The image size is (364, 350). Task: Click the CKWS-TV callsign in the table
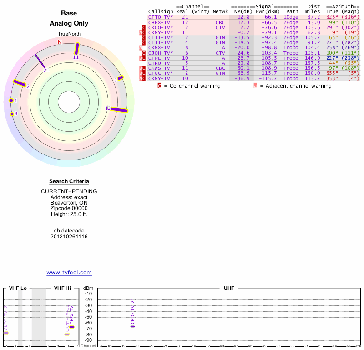coord(159,68)
